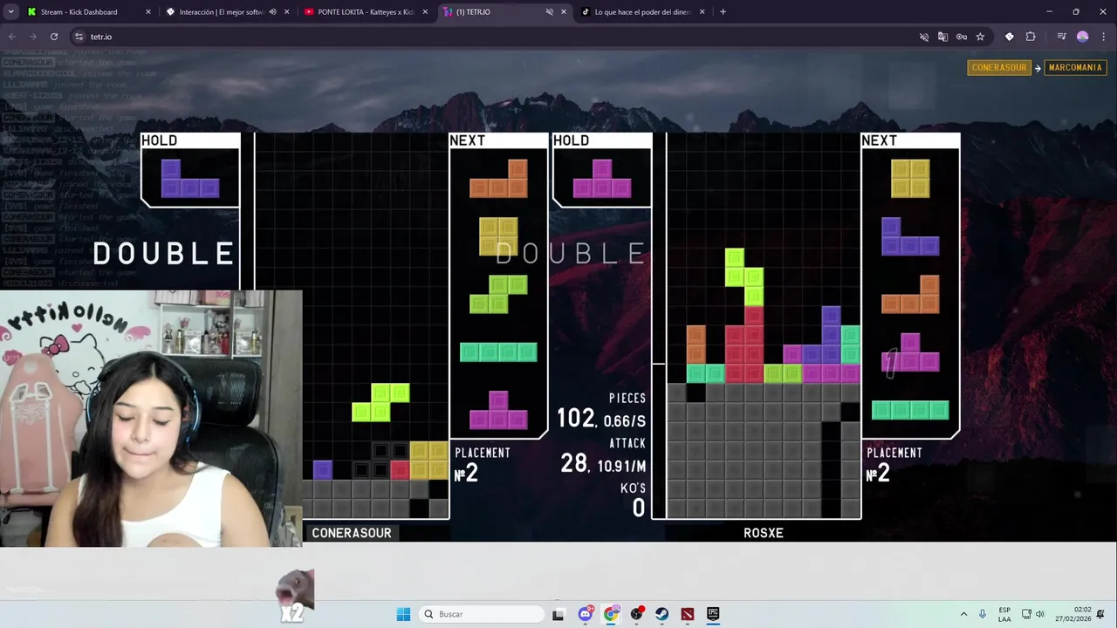Click the muted site sound icon in address bar
The width and height of the screenshot is (1117, 628).
click(924, 37)
